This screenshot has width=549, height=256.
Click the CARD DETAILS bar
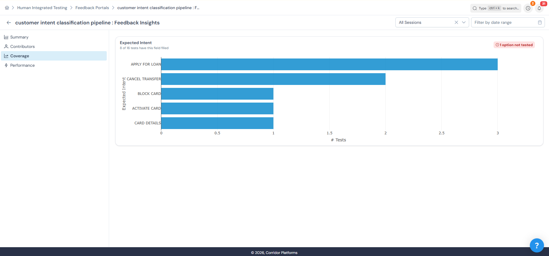pos(217,123)
